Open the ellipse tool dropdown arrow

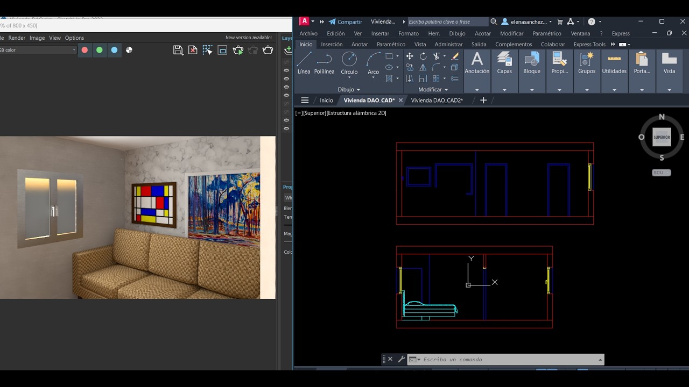(x=398, y=67)
